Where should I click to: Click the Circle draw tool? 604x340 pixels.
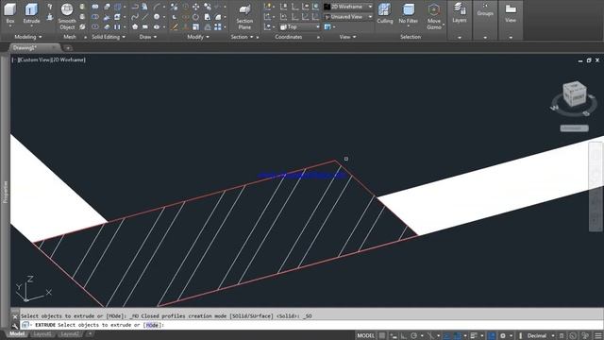click(157, 17)
